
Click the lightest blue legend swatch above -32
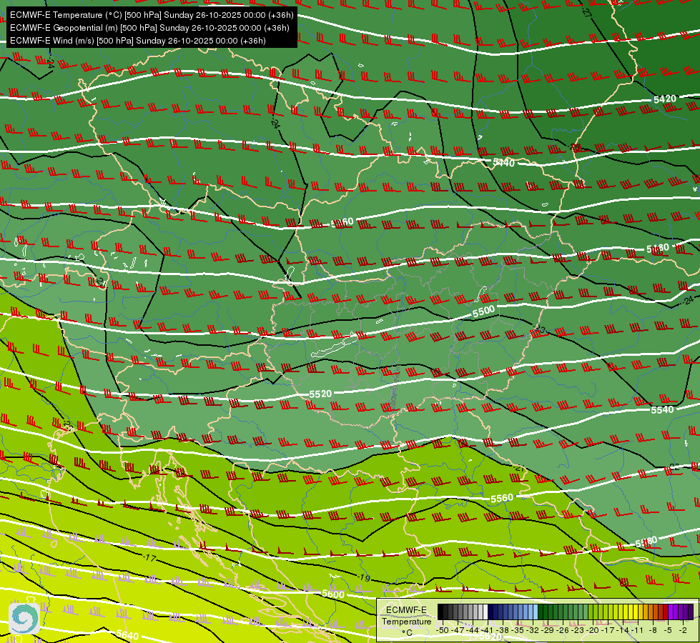click(536, 612)
